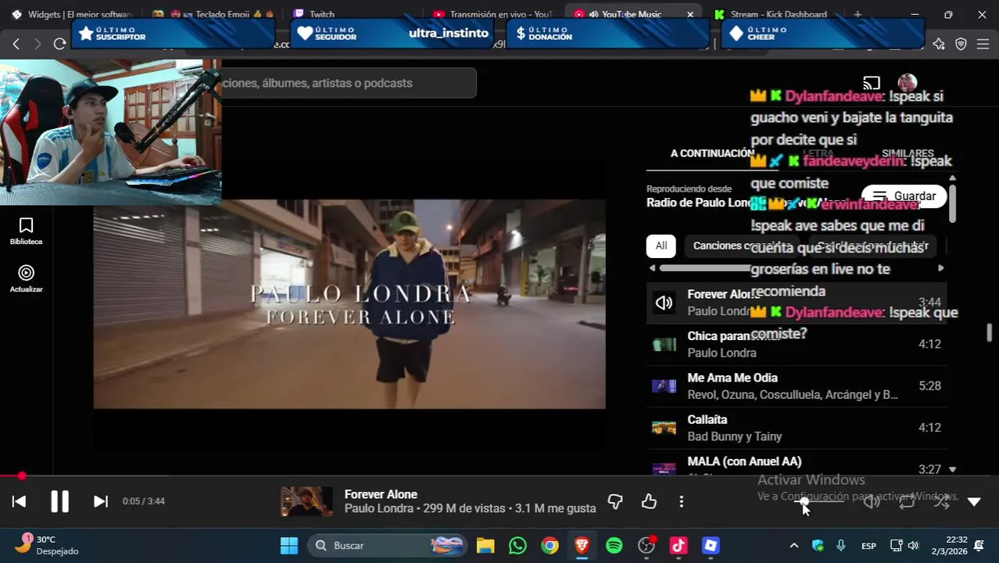The height and width of the screenshot is (563, 999).
Task: Open TikTok from taskbar
Action: pyautogui.click(x=679, y=545)
